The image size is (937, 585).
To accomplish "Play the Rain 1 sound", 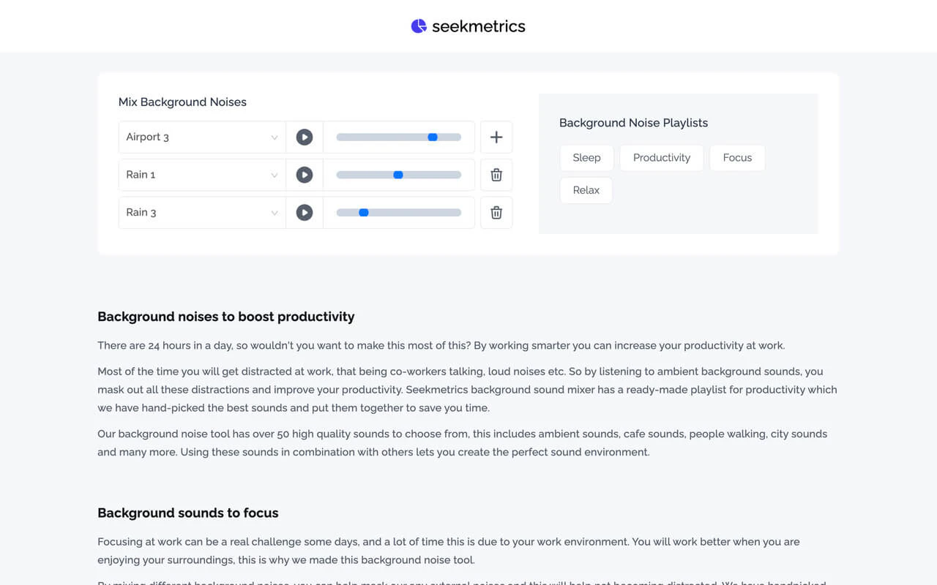I will [x=305, y=175].
